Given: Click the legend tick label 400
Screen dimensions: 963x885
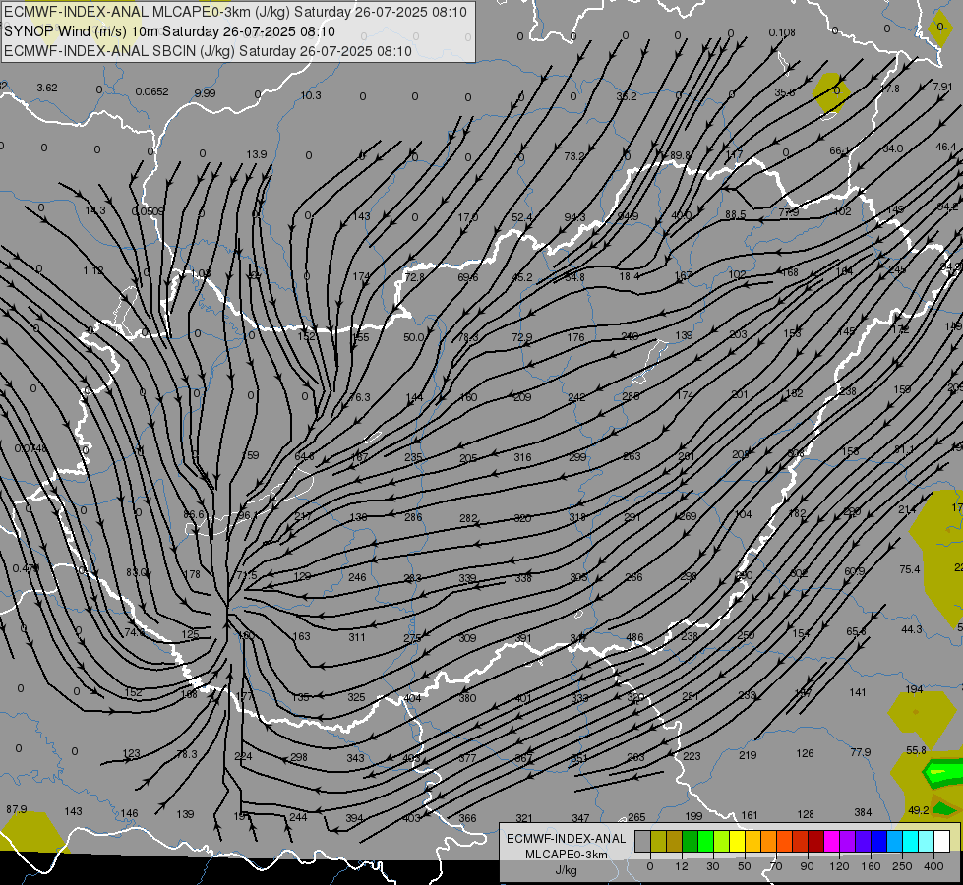Looking at the screenshot, I should [933, 866].
